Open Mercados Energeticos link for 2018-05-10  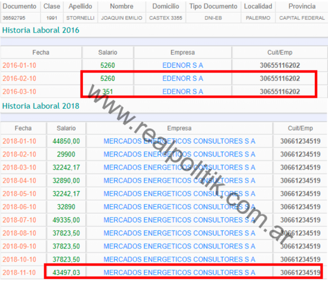pyautogui.click(x=179, y=194)
